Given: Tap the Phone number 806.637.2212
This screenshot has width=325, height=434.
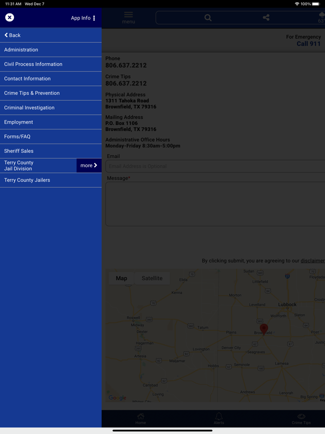Looking at the screenshot, I should click(x=126, y=66).
